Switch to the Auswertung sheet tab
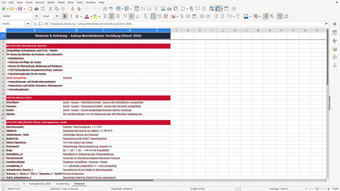 (x=63, y=184)
